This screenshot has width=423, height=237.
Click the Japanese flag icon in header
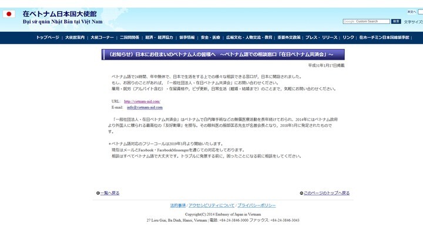tap(9, 14)
